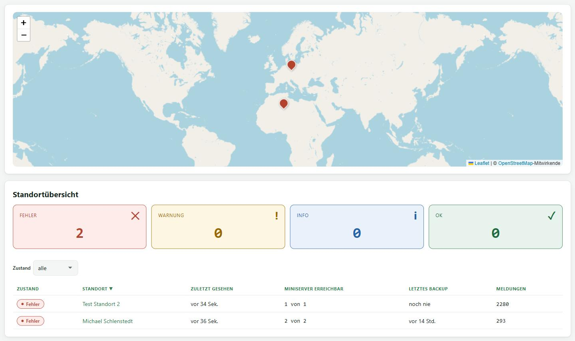Image resolution: width=575 pixels, height=341 pixels.
Task: Click the map marker over northern Europe
Action: pyautogui.click(x=291, y=65)
